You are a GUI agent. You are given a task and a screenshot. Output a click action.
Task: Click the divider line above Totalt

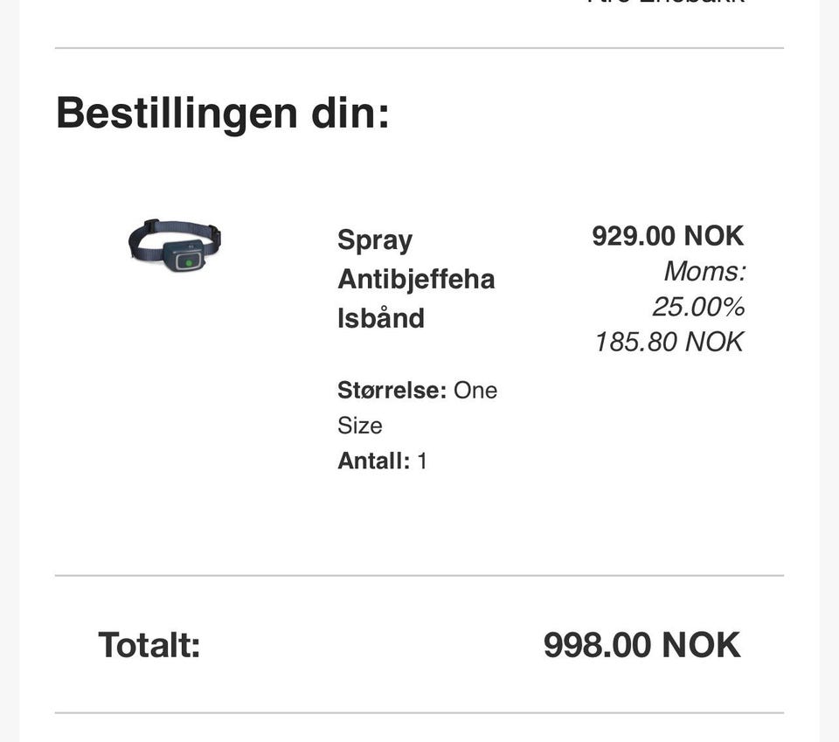[419, 576]
